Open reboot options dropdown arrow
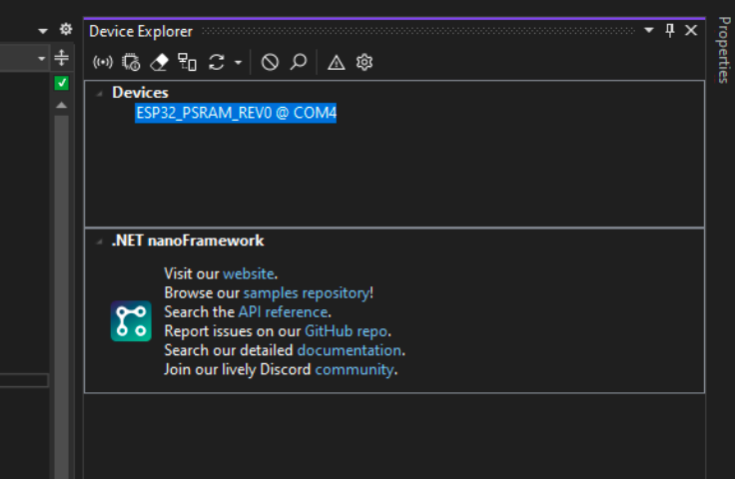This screenshot has height=479, width=735. tap(238, 62)
